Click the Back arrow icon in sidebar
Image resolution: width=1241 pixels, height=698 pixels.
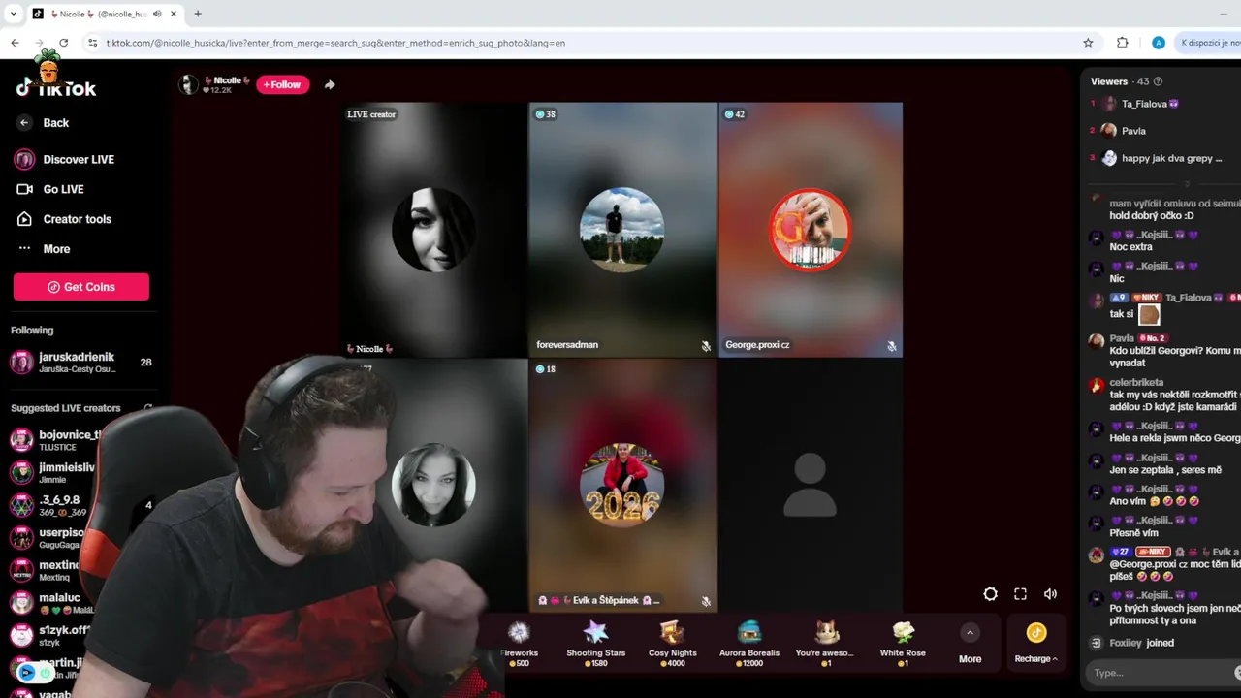(24, 123)
